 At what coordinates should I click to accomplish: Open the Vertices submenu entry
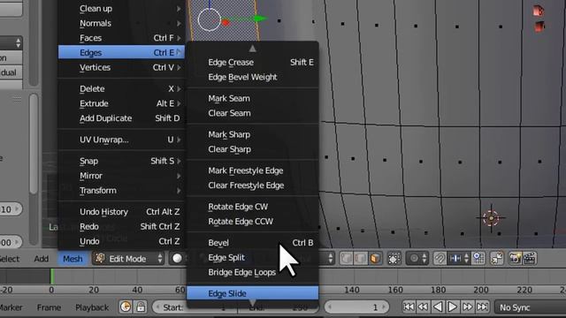(x=121, y=67)
